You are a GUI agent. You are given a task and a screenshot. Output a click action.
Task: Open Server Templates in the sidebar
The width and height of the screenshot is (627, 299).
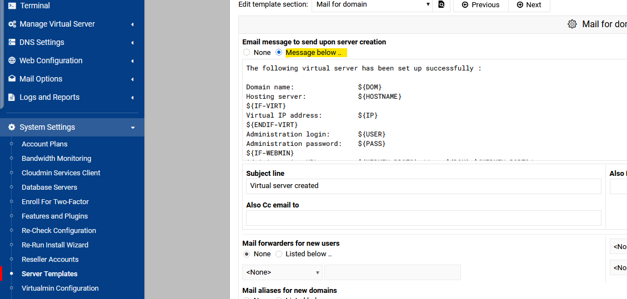click(x=49, y=274)
